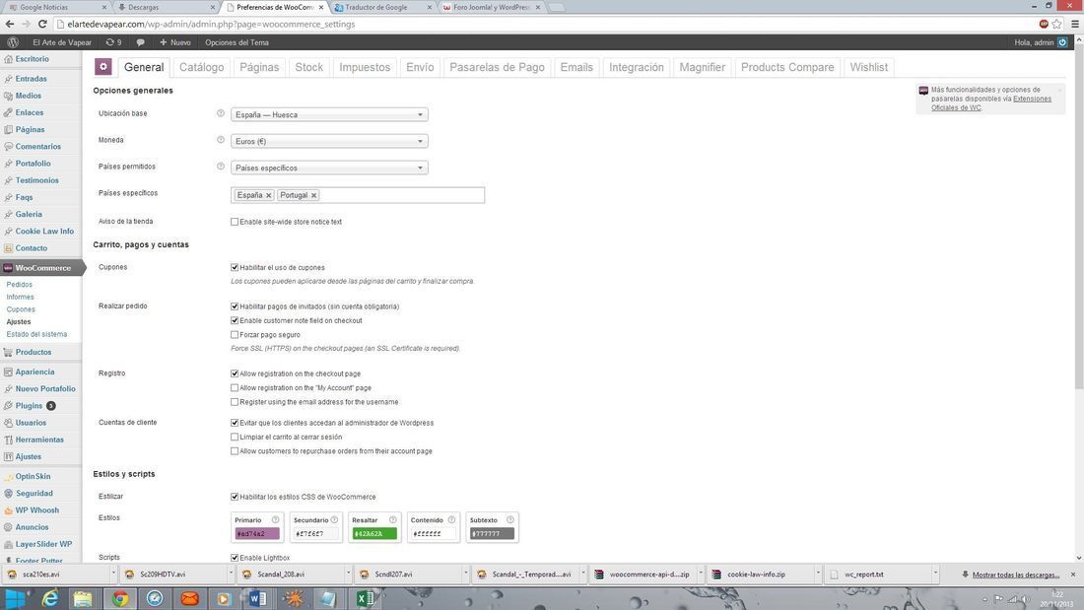The height and width of the screenshot is (610, 1084).
Task: Switch to Catálogo settings tab
Action: pyautogui.click(x=201, y=67)
